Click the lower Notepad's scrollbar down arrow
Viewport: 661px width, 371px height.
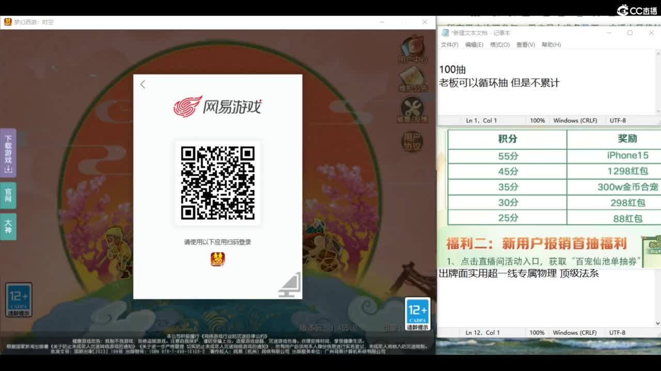(x=657, y=323)
